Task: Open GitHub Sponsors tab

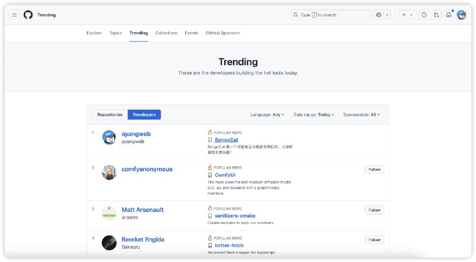Action: click(223, 33)
